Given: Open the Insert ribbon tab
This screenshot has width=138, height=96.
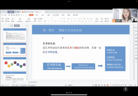Looking at the screenshot, I should [37, 15].
